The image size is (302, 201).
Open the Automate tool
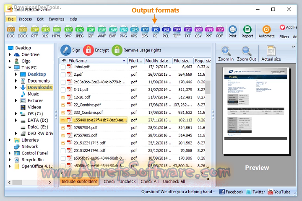[x=267, y=31]
